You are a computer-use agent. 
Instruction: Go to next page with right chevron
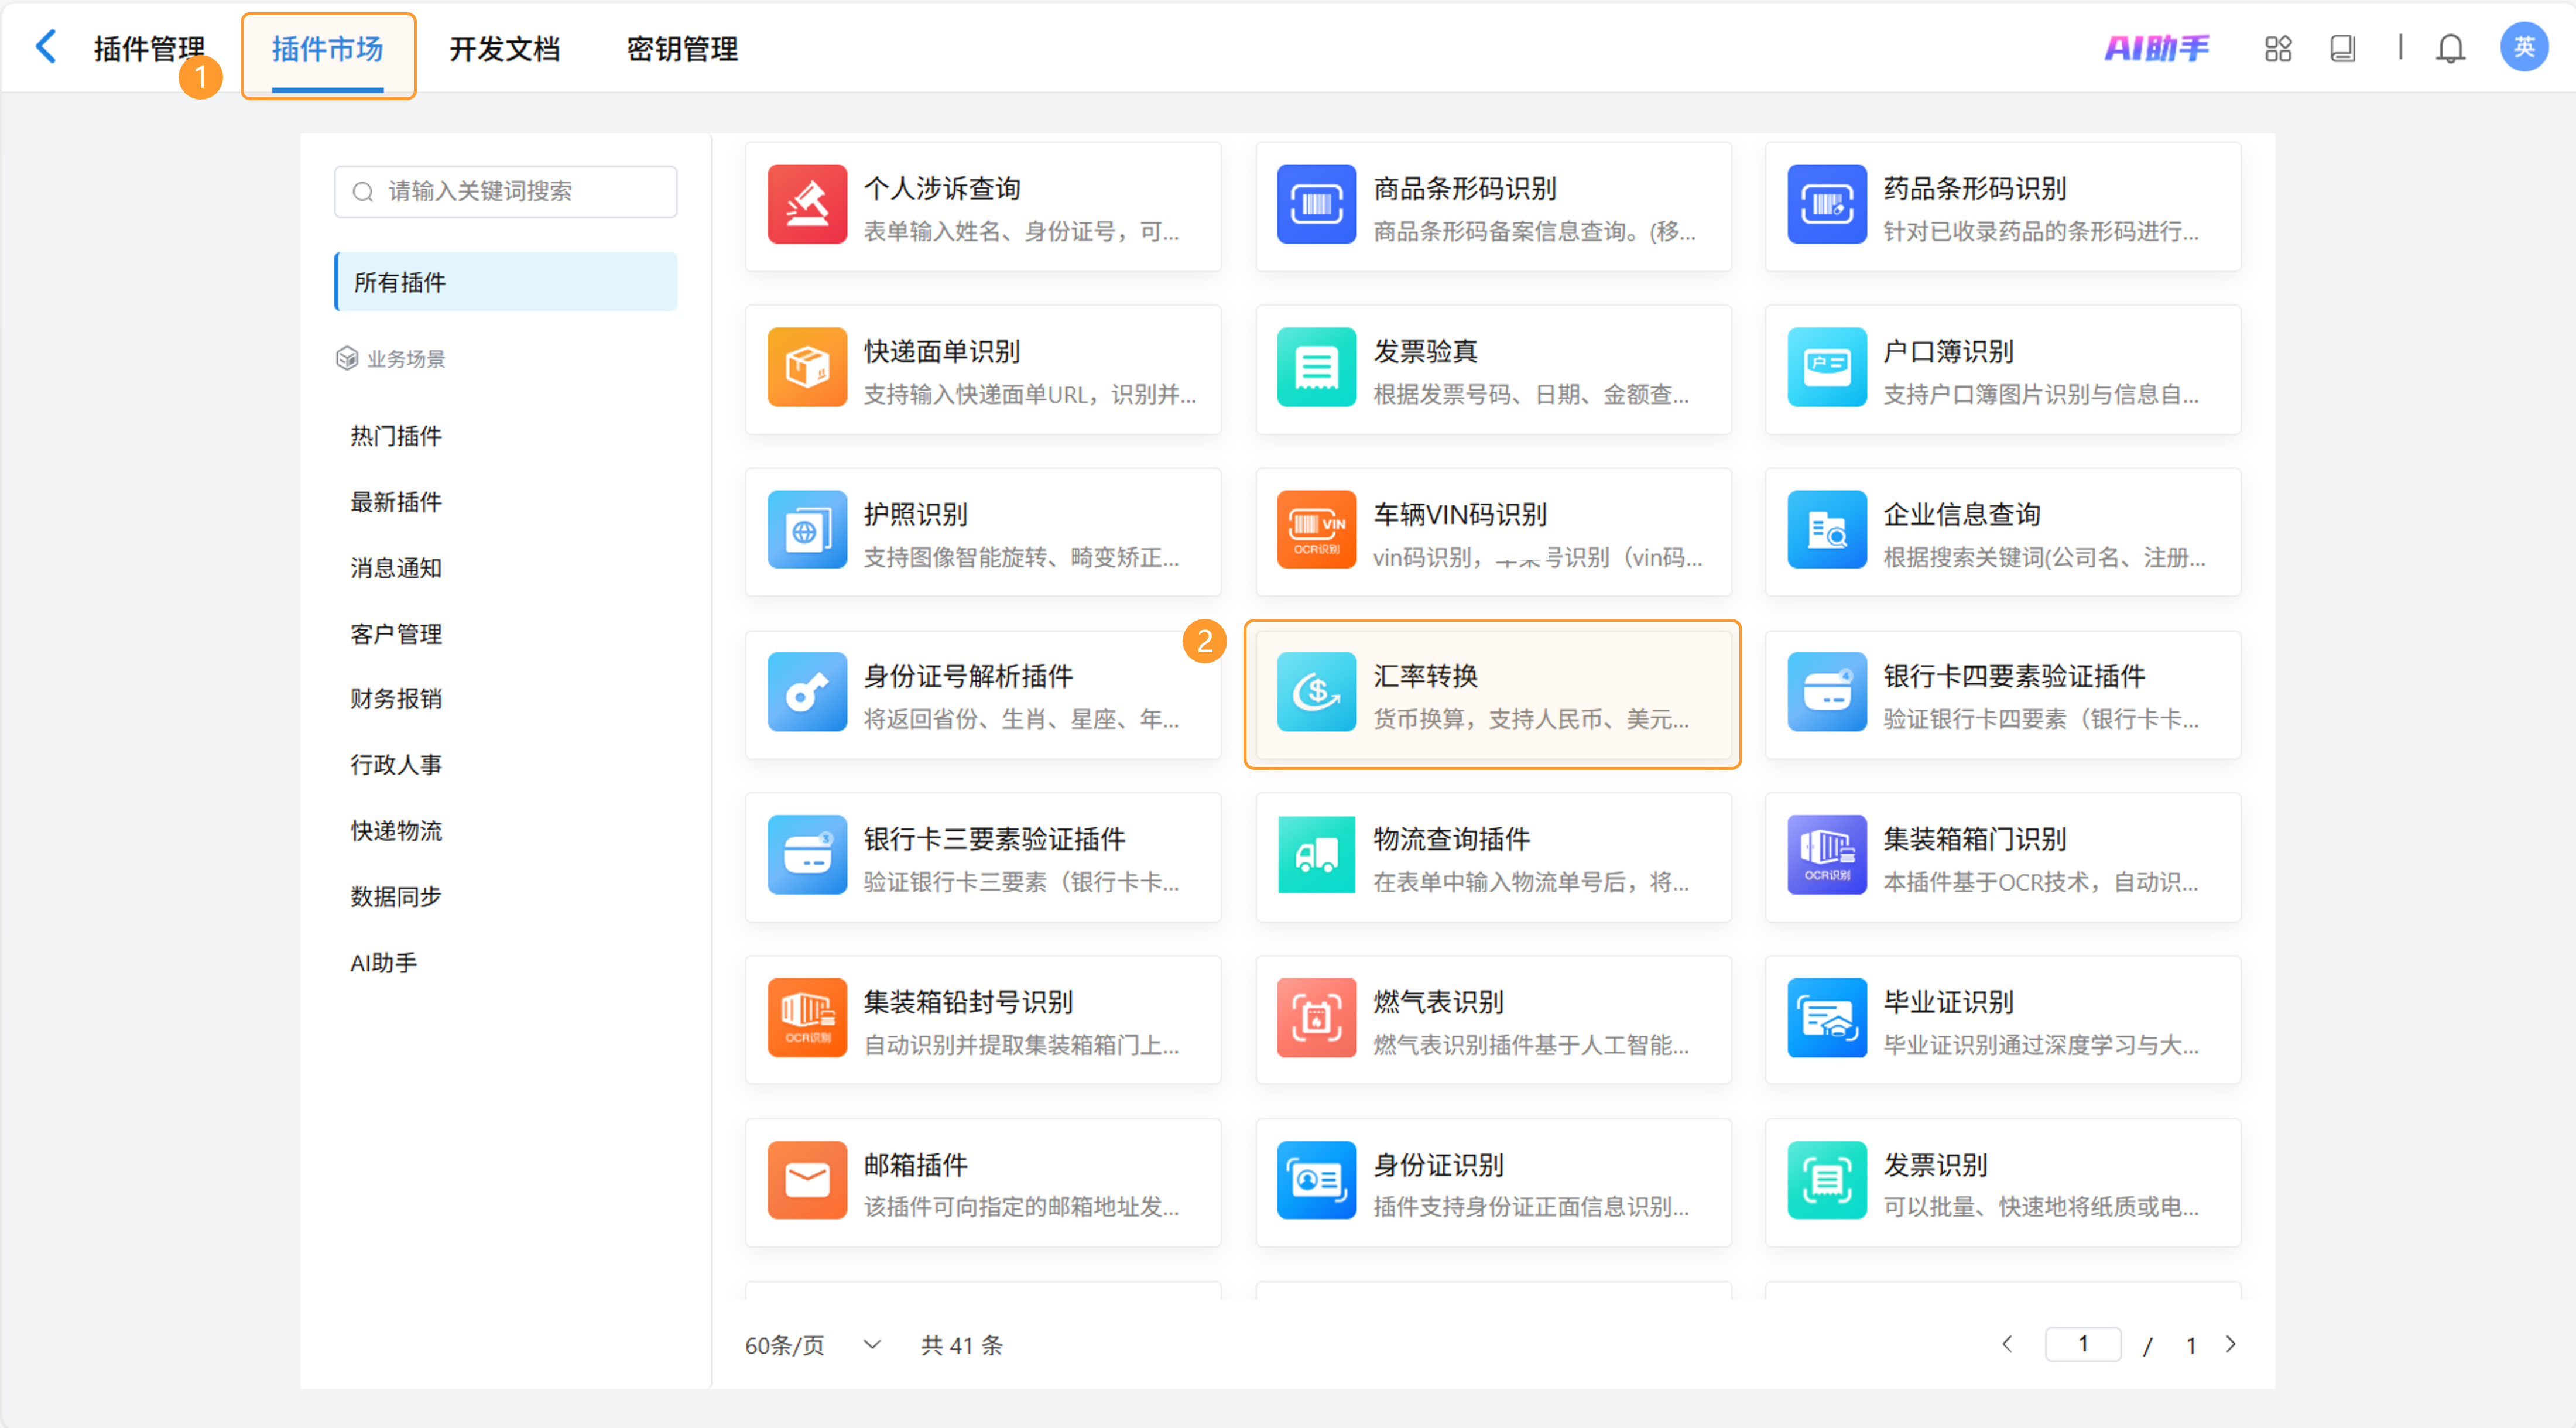coord(2230,1344)
